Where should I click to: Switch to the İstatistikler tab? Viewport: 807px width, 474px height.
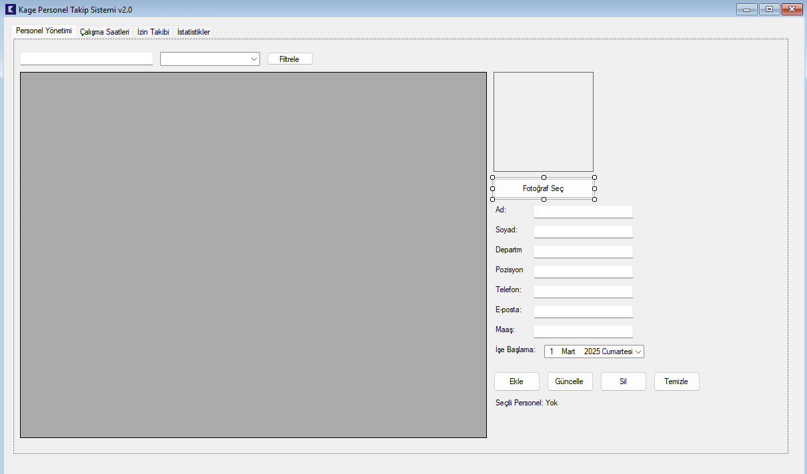tap(193, 32)
